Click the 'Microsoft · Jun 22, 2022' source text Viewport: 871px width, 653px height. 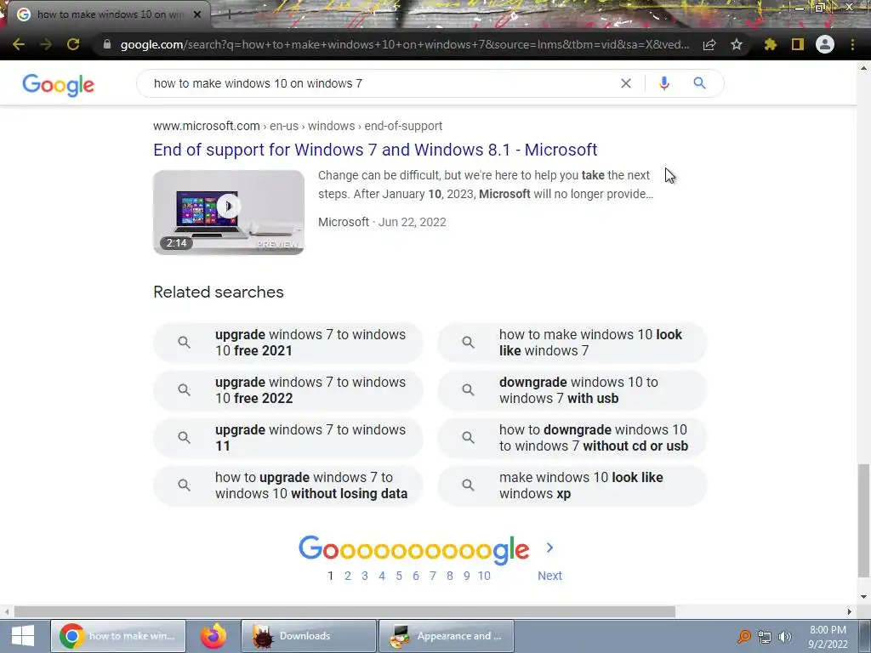pos(382,222)
